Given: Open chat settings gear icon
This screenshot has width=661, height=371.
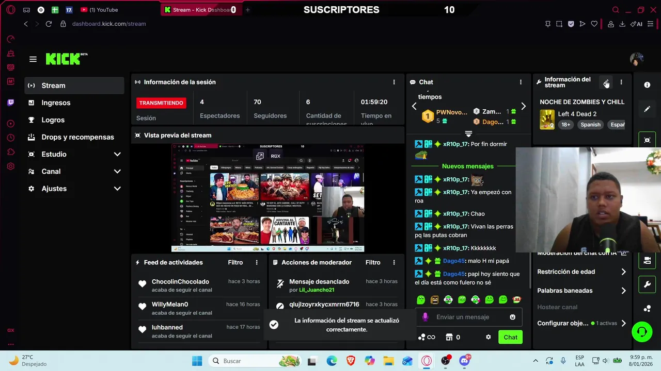Looking at the screenshot, I should tap(488, 337).
